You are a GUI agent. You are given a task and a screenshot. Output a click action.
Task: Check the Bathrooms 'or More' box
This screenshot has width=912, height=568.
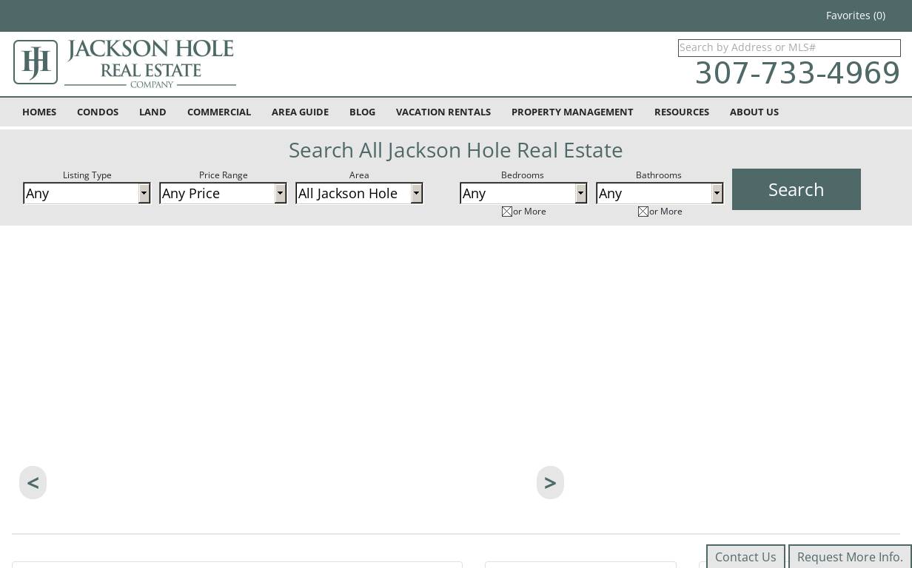pyautogui.click(x=643, y=212)
